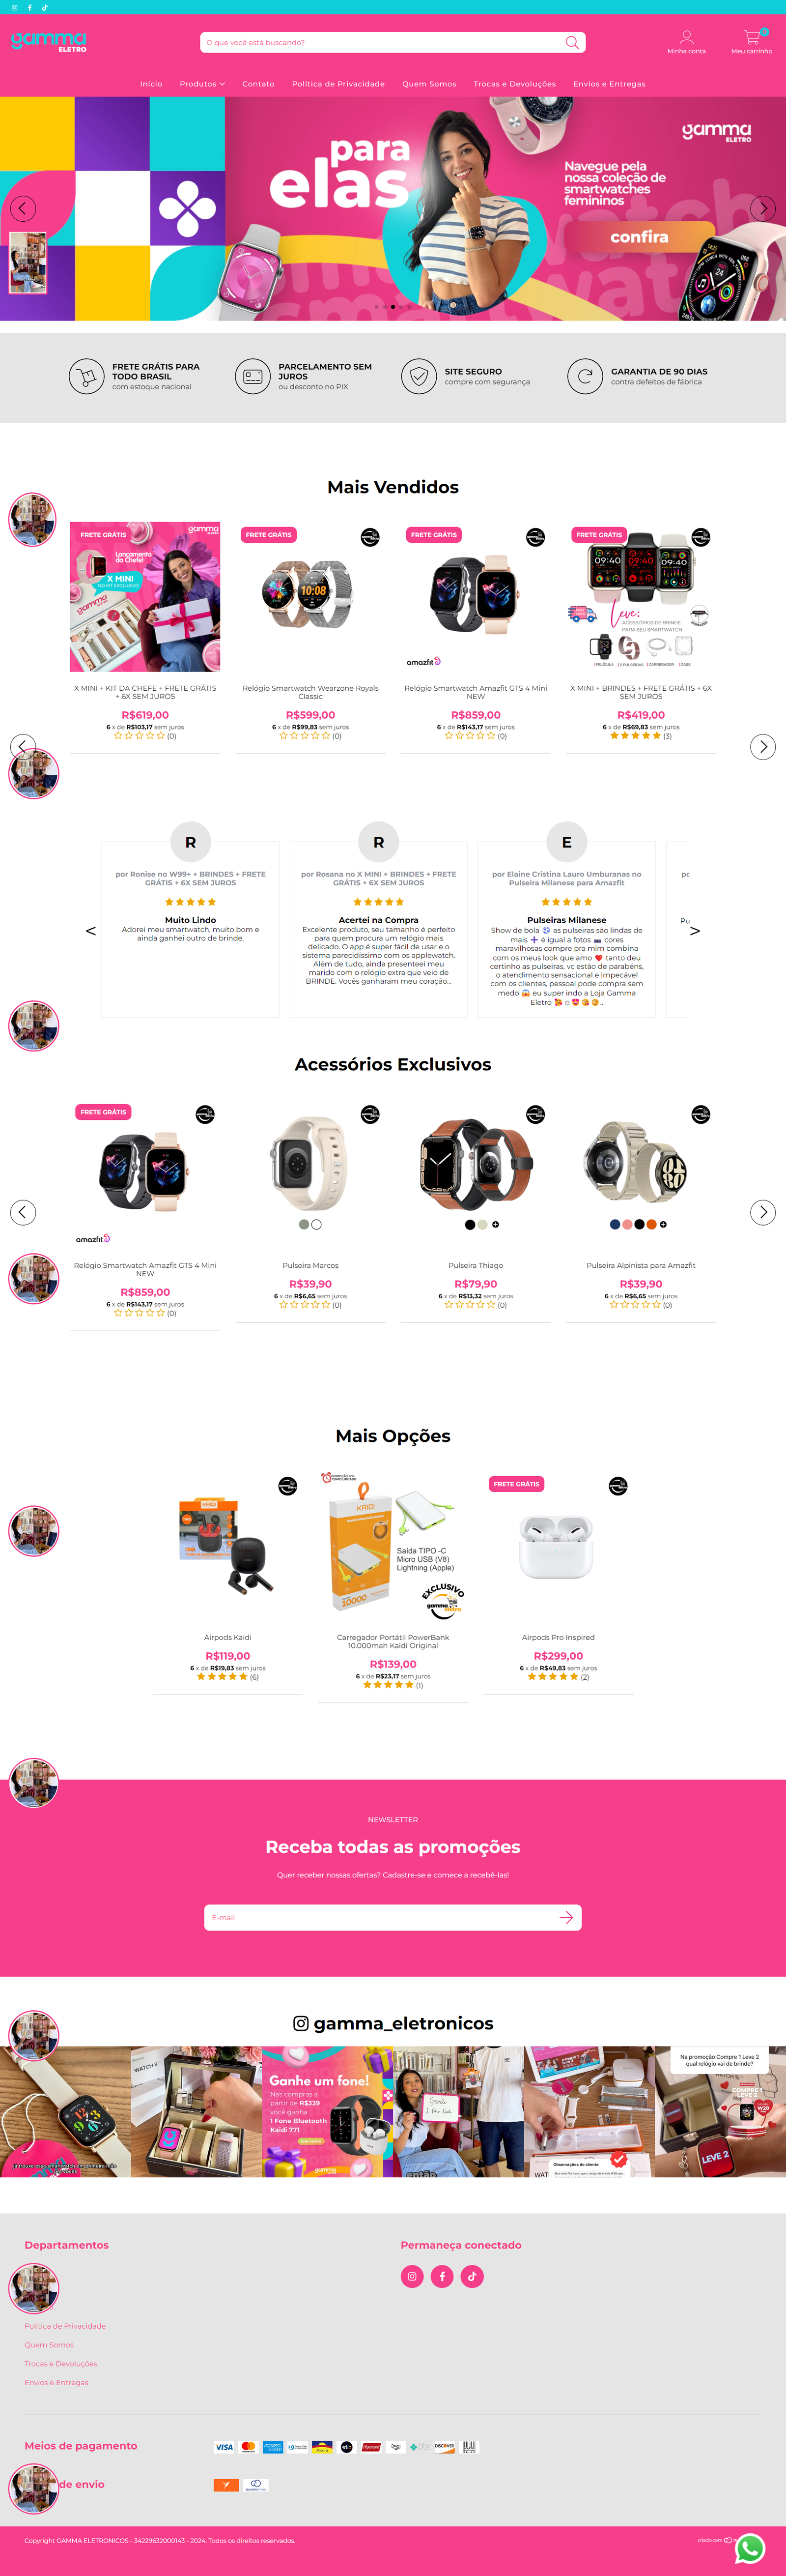Image resolution: width=786 pixels, height=2576 pixels.
Task: Follow the Quem Somos footer link
Action: pyautogui.click(x=49, y=2345)
